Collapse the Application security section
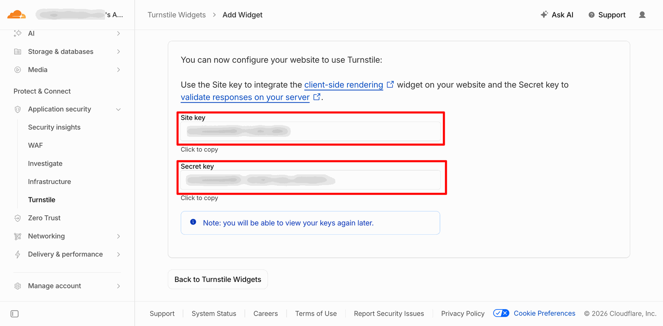This screenshot has width=663, height=326. click(x=118, y=110)
